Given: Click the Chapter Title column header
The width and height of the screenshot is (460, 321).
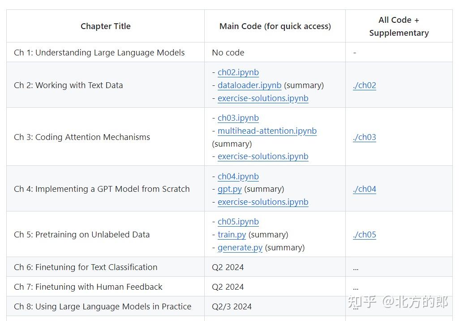Looking at the screenshot, I should [x=105, y=26].
